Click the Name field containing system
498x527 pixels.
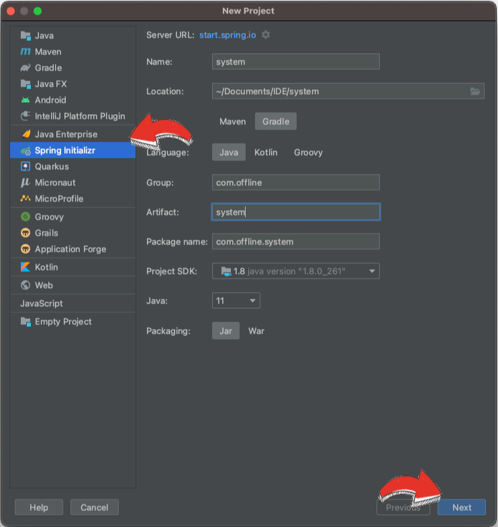point(296,62)
